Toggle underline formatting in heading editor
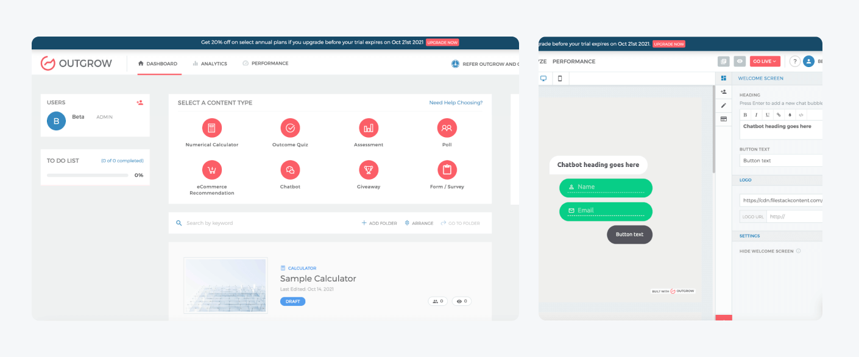The image size is (859, 357). pos(767,115)
